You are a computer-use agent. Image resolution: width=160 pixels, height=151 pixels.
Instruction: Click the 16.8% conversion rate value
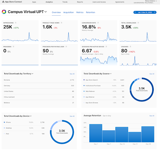tap(89, 27)
